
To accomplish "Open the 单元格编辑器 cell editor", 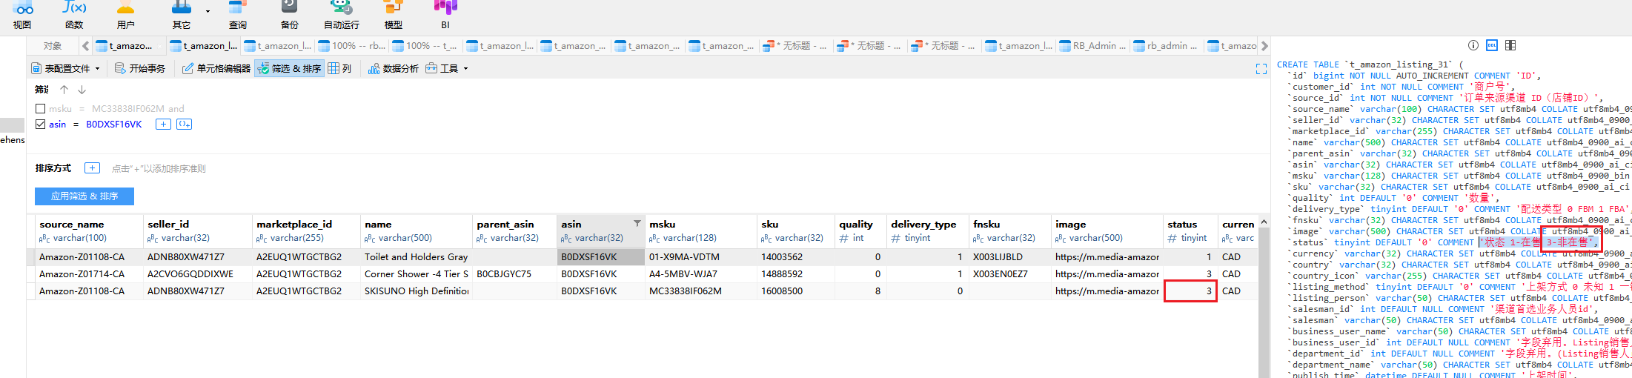I will coord(216,68).
